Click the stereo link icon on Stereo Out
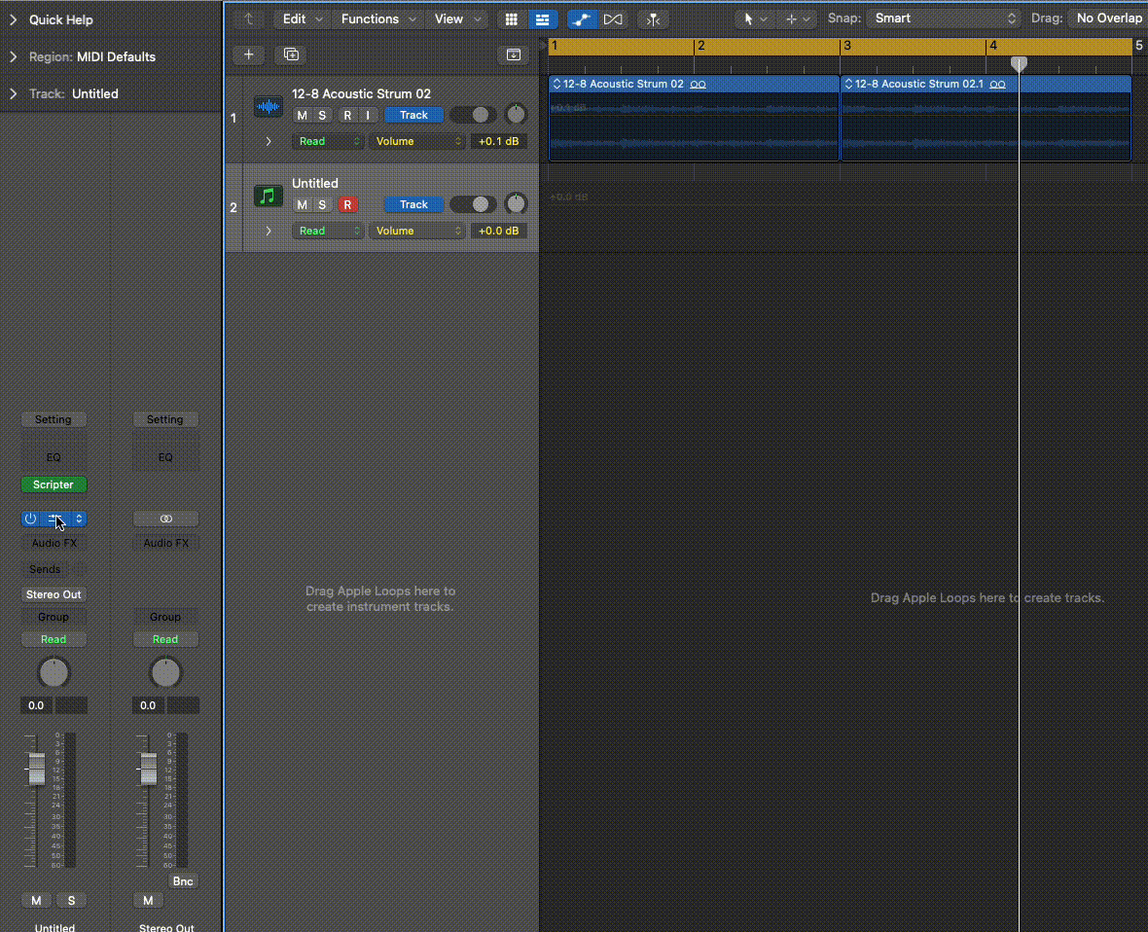1148x932 pixels. click(x=165, y=519)
